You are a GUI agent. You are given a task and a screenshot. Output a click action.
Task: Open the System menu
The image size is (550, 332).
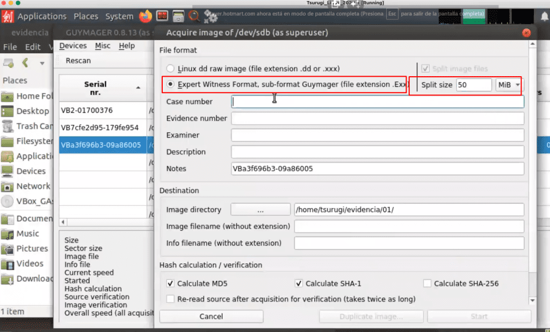(119, 17)
